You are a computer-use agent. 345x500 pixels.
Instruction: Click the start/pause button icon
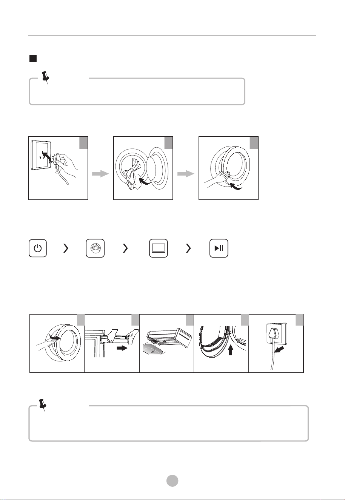219,248
